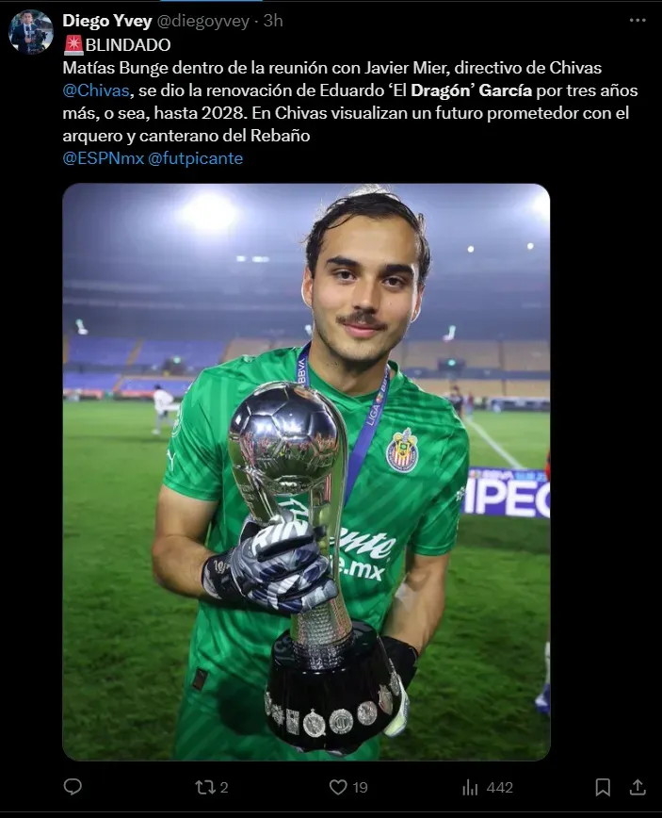This screenshot has height=818, width=662.
Task: Open Diego Yvey profile avatar
Action: tap(31, 32)
